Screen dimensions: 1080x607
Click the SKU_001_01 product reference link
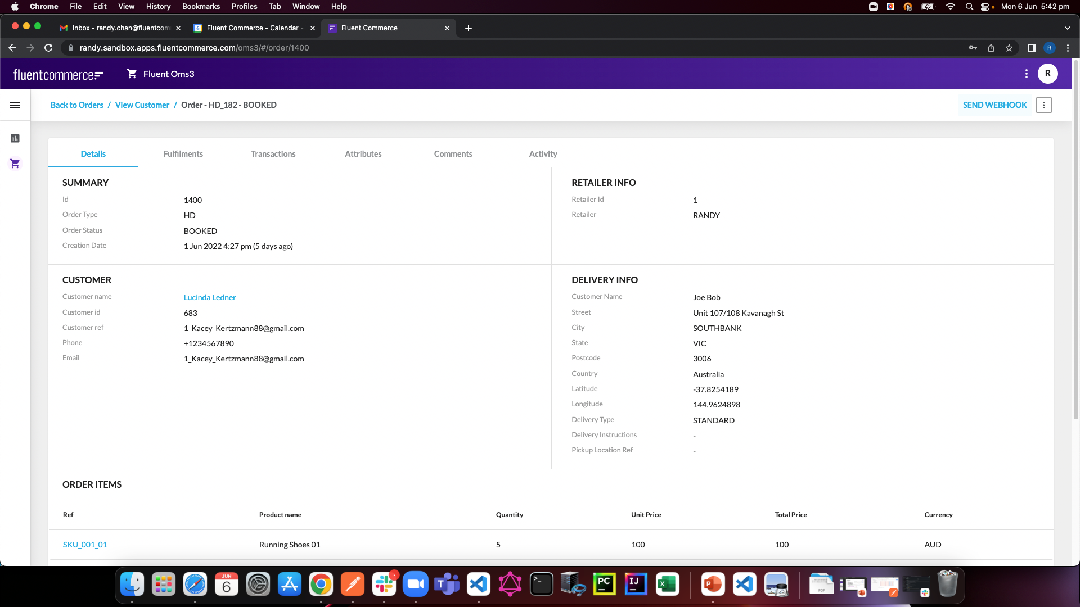pyautogui.click(x=84, y=544)
